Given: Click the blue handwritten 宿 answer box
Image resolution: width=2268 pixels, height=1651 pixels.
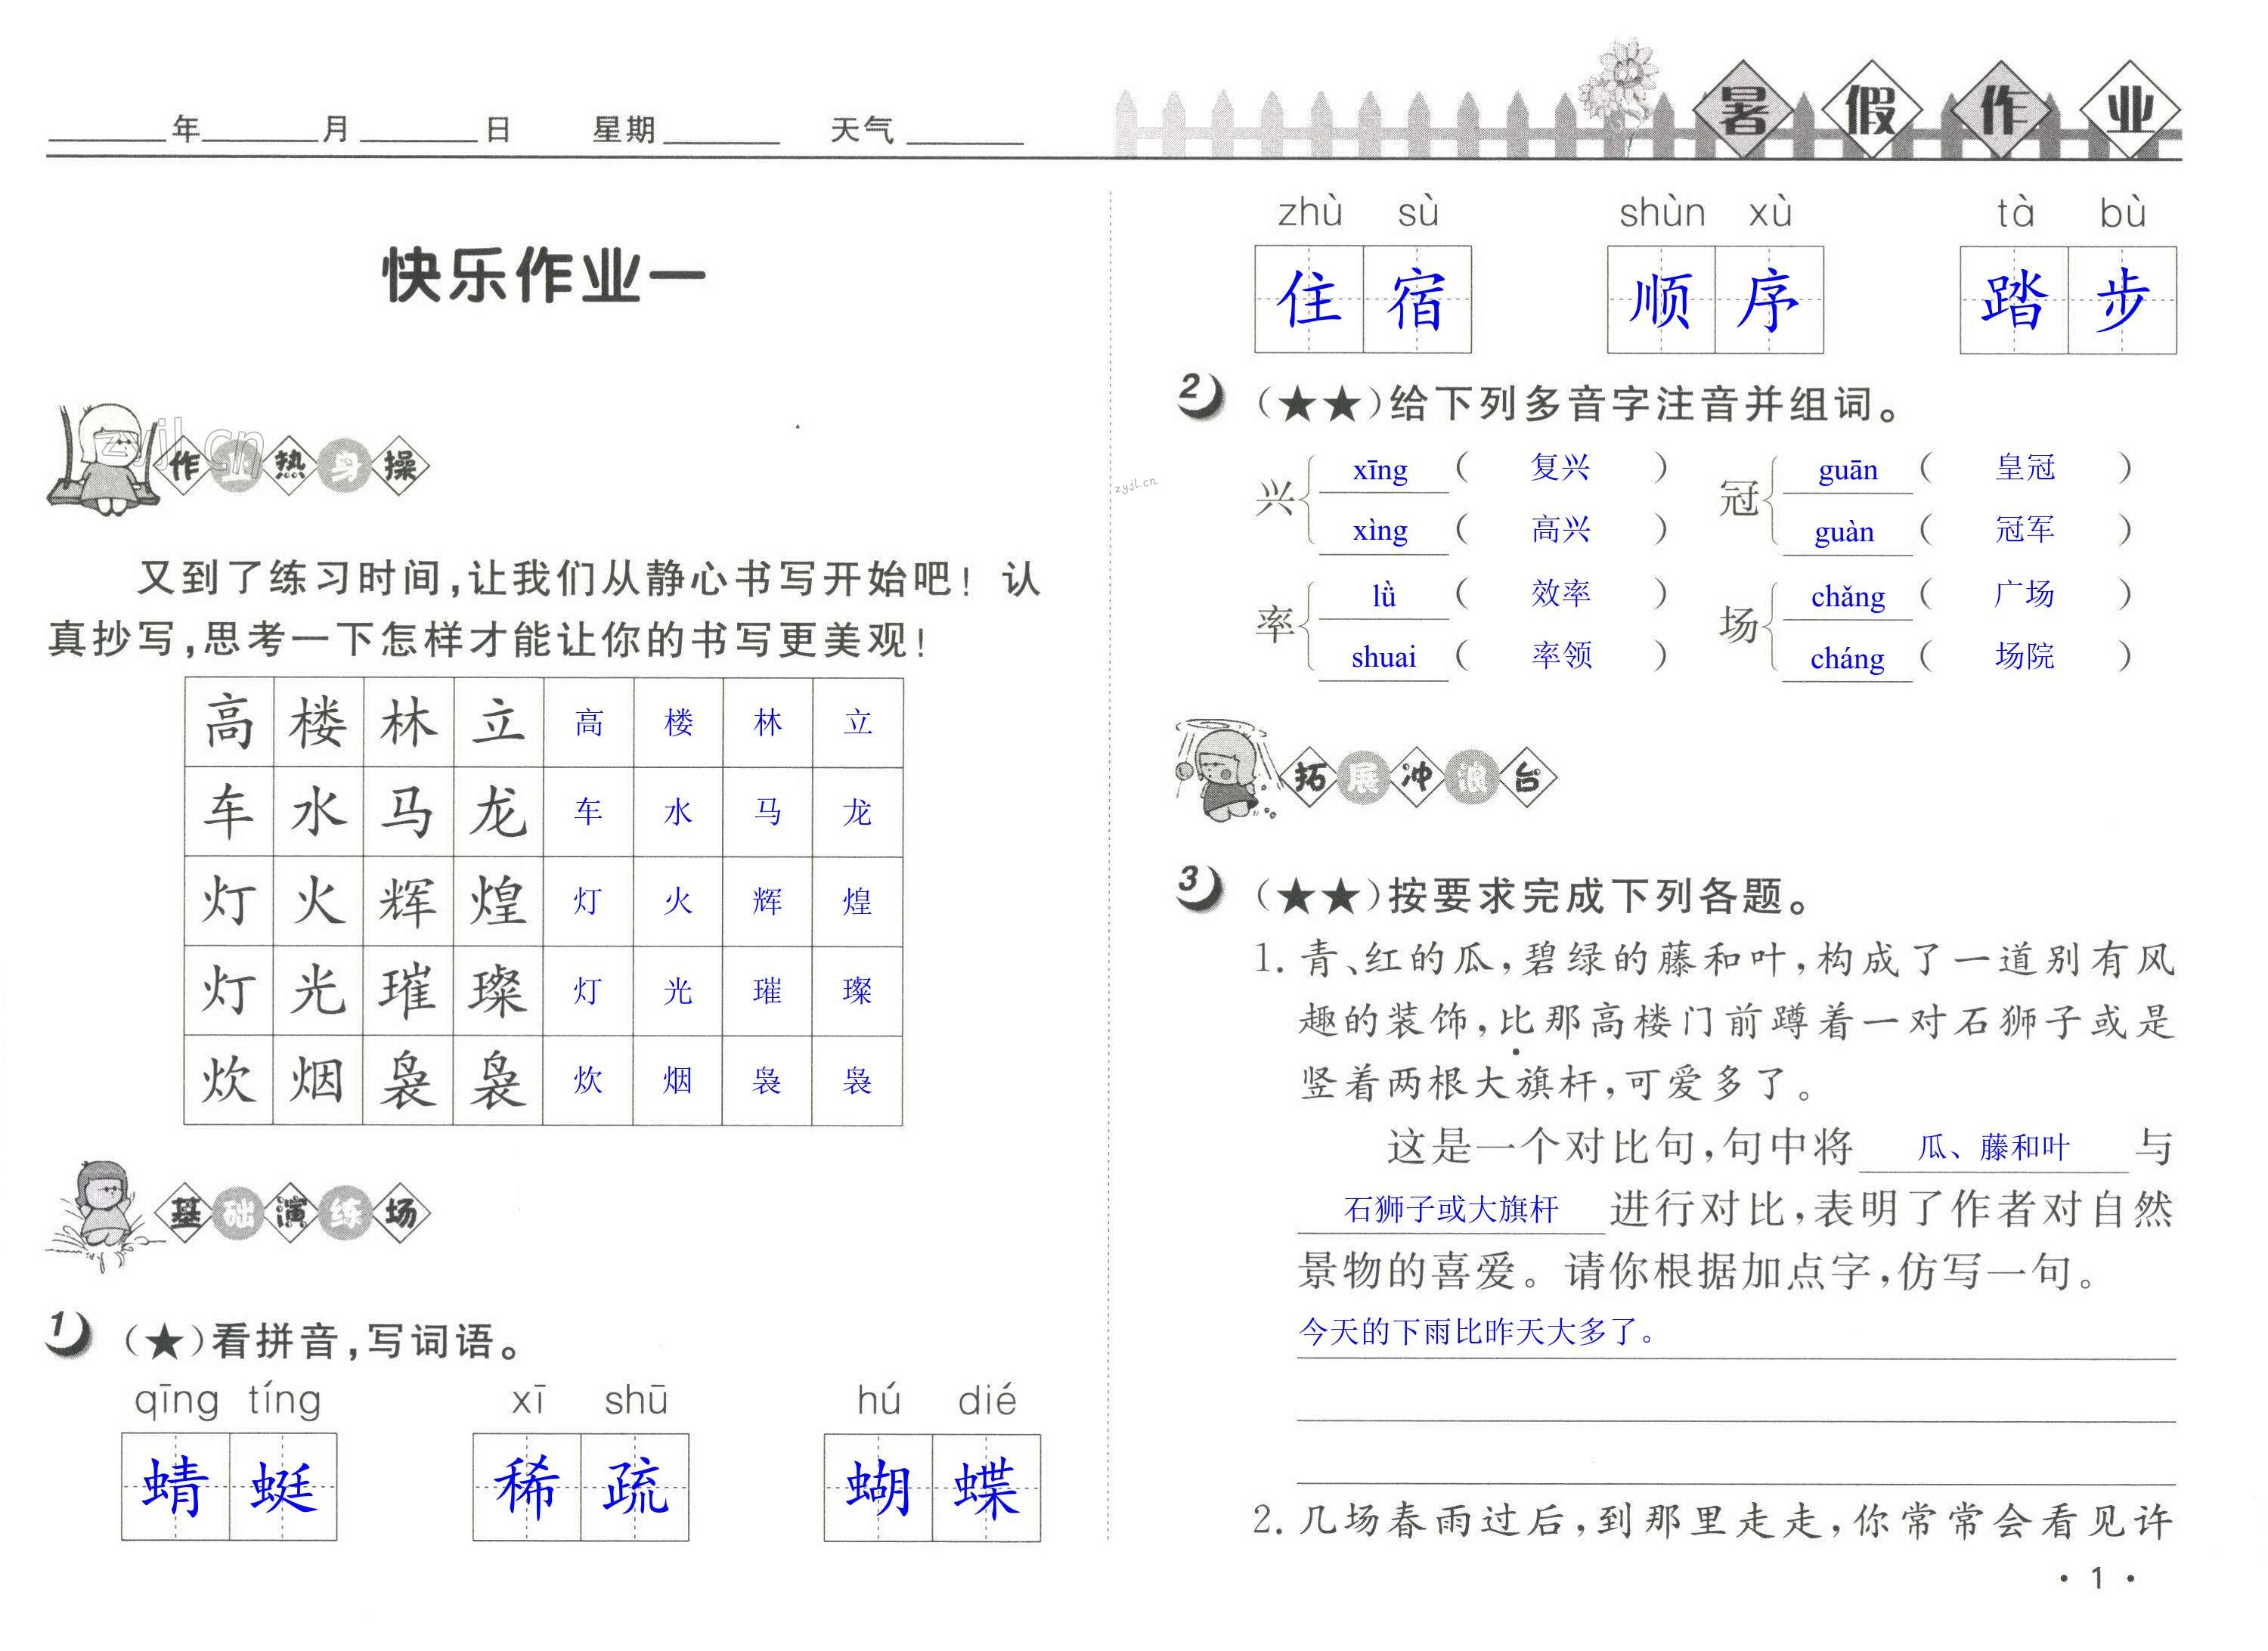Looking at the screenshot, I should 1417,299.
